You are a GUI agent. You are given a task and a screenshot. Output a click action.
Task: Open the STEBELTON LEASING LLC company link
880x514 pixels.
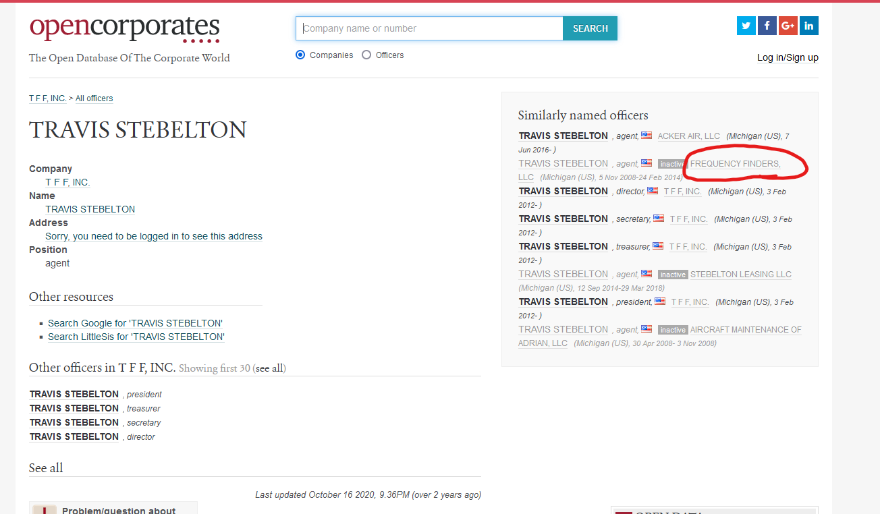click(740, 275)
